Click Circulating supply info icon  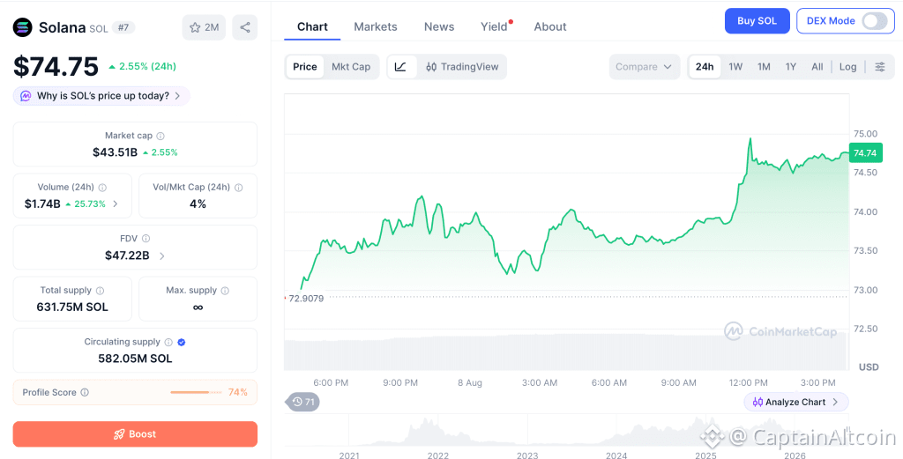point(168,342)
